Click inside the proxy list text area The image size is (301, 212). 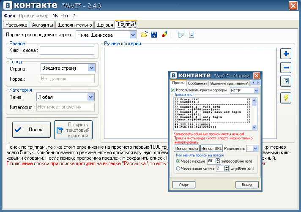tap(213, 114)
